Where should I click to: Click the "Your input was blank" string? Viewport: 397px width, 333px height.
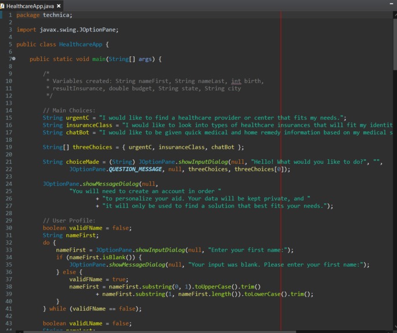click(276, 265)
